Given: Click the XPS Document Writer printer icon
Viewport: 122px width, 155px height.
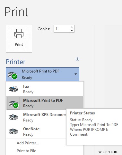Looking at the screenshot, I should pos(13,117).
